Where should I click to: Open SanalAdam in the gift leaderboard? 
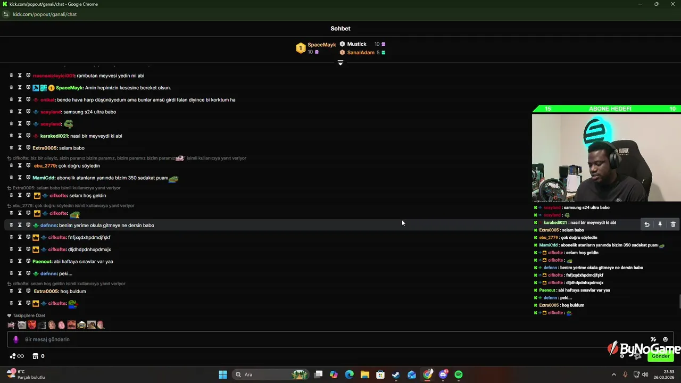[x=361, y=53]
